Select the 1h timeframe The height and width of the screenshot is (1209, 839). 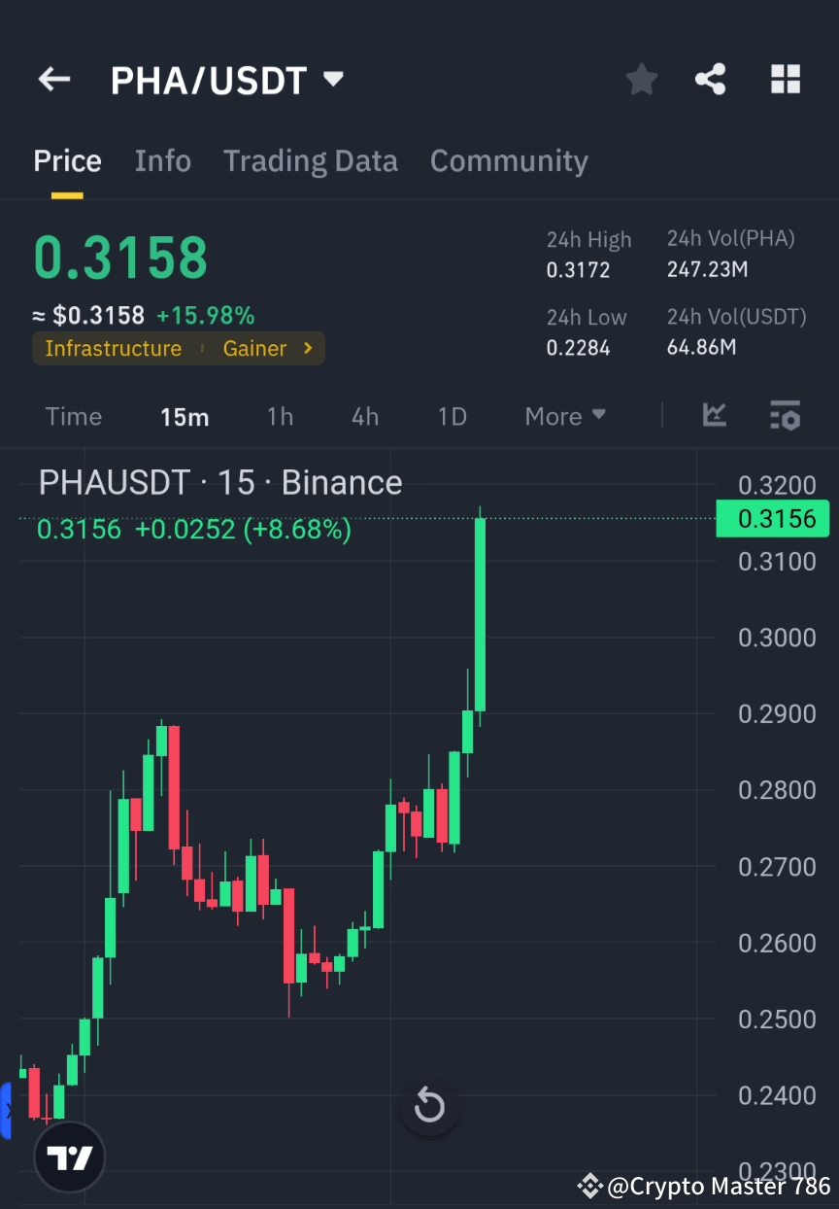point(280,416)
